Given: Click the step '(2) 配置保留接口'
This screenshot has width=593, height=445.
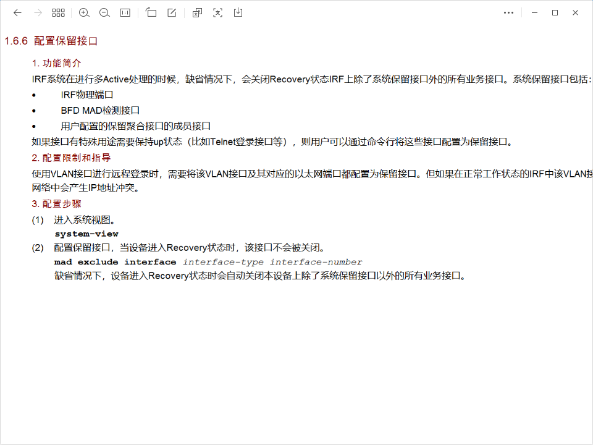Looking at the screenshot, I should pos(178,248).
